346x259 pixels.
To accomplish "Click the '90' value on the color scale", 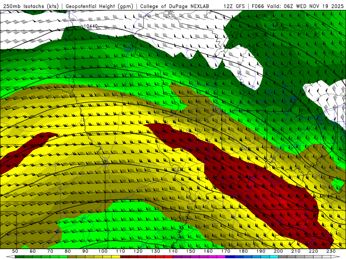I will [x=85, y=251].
